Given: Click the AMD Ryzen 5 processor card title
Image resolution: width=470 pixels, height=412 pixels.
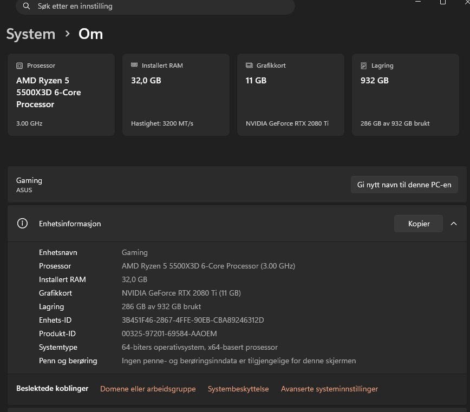Looking at the screenshot, I should point(49,92).
